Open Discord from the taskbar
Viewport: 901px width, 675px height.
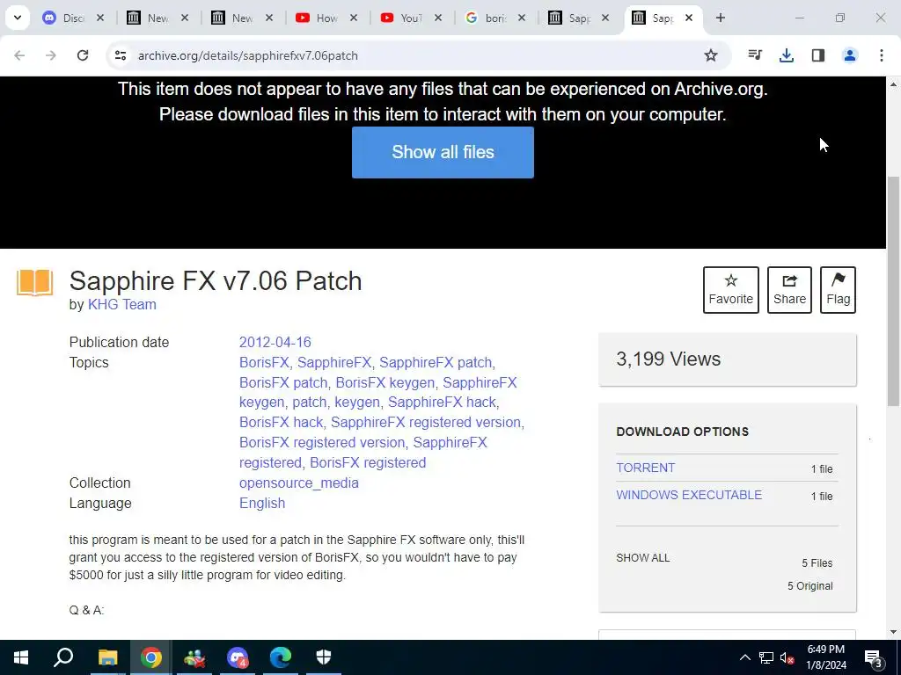tap(238, 657)
